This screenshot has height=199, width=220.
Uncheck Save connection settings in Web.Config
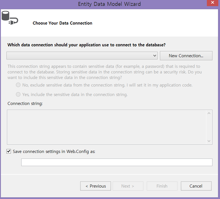[9, 152]
